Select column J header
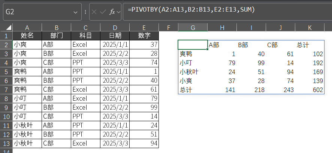Screen dimensions: 332x153 pos(281,27)
